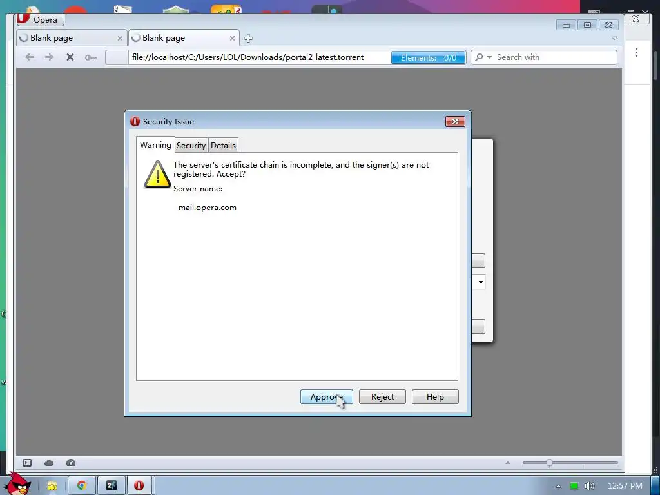This screenshot has width=660, height=495.
Task: Click the password wand key icon
Action: (x=90, y=57)
